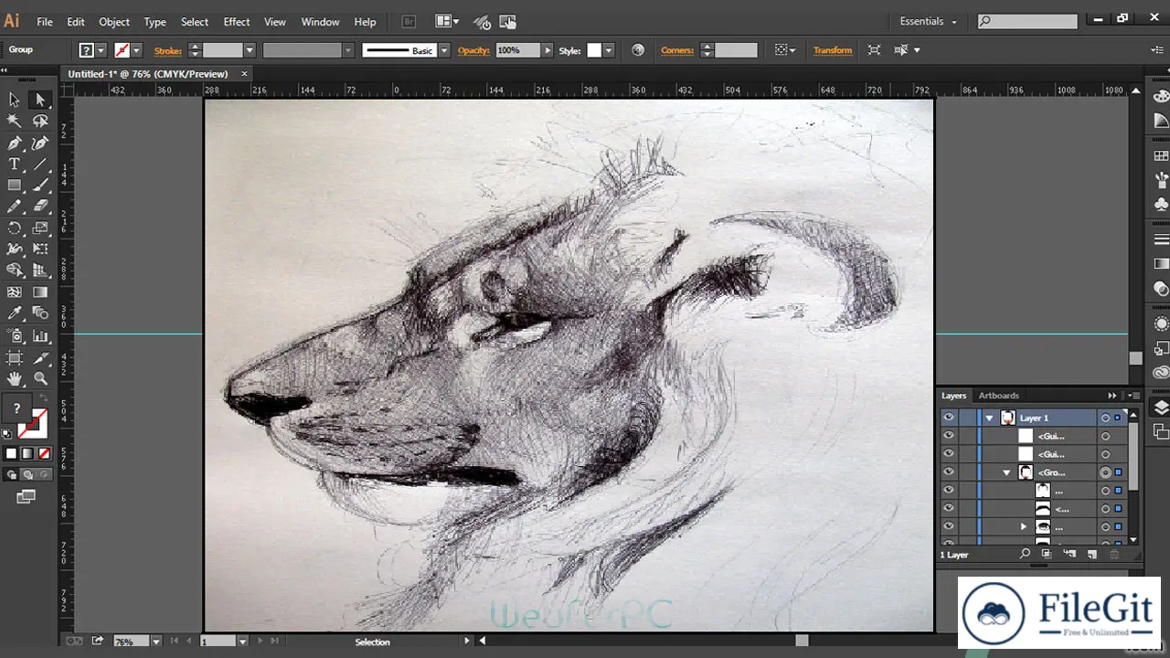Screen dimensions: 1170x658
Task: Toggle visibility of the <Gro... group
Action: coord(948,472)
